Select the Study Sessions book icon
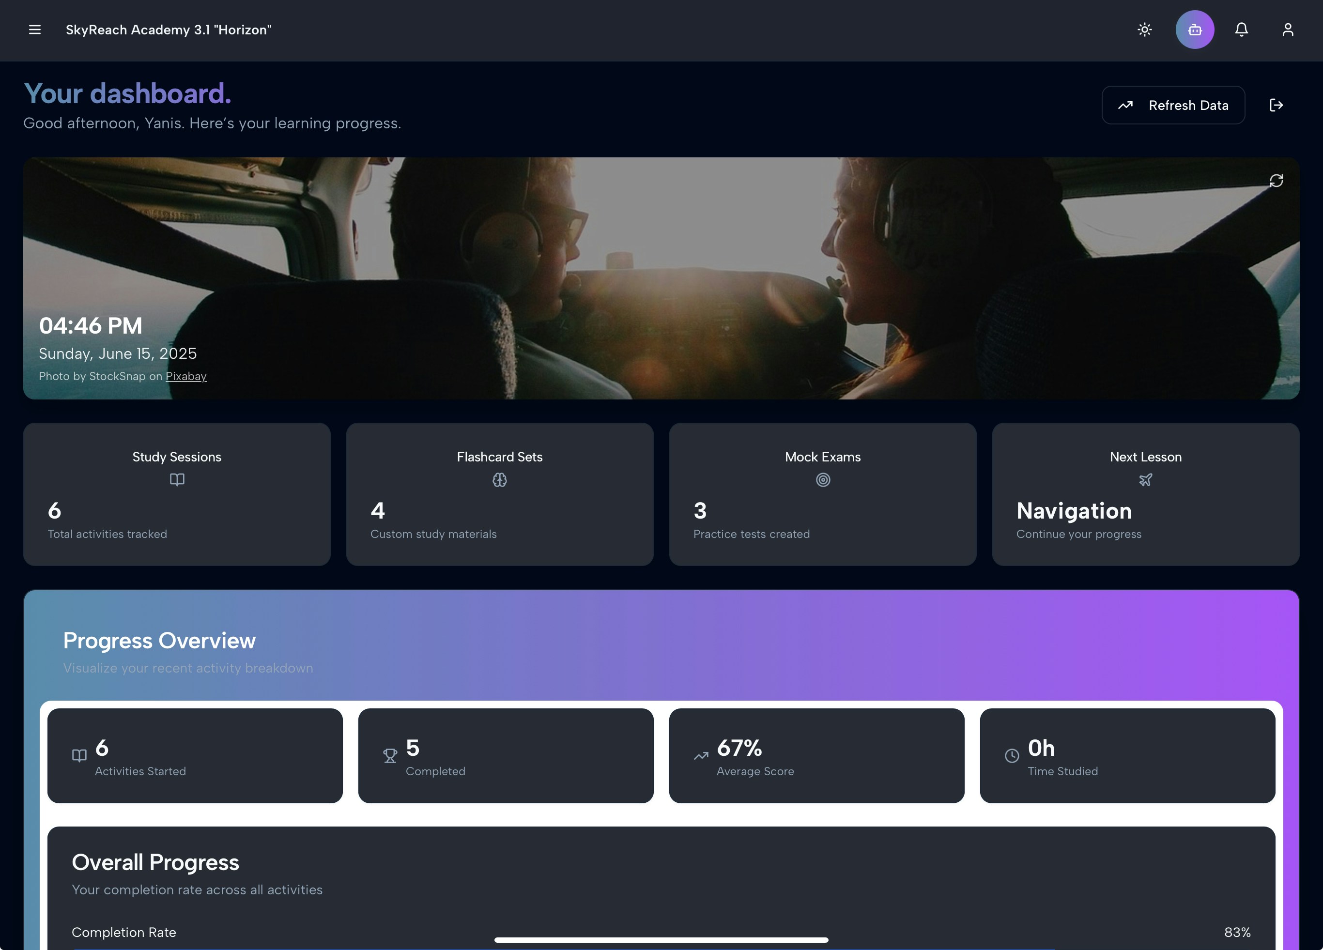 [x=177, y=480]
